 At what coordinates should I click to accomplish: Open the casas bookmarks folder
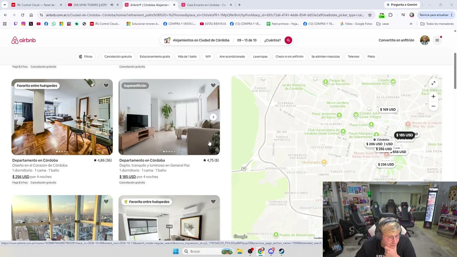pos(383,24)
